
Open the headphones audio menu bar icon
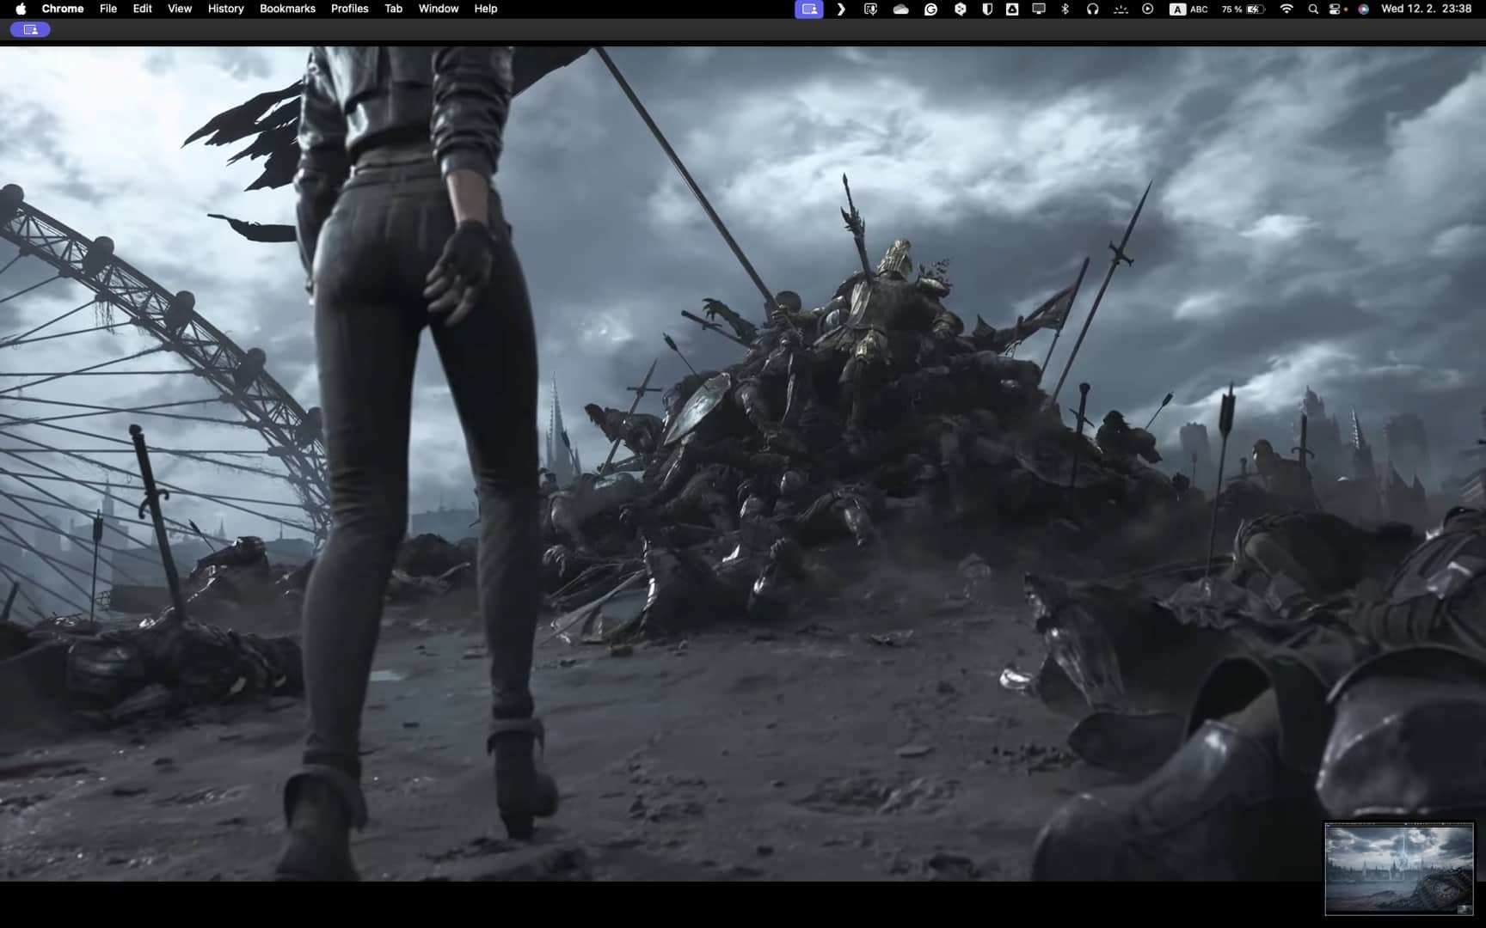1092,9
